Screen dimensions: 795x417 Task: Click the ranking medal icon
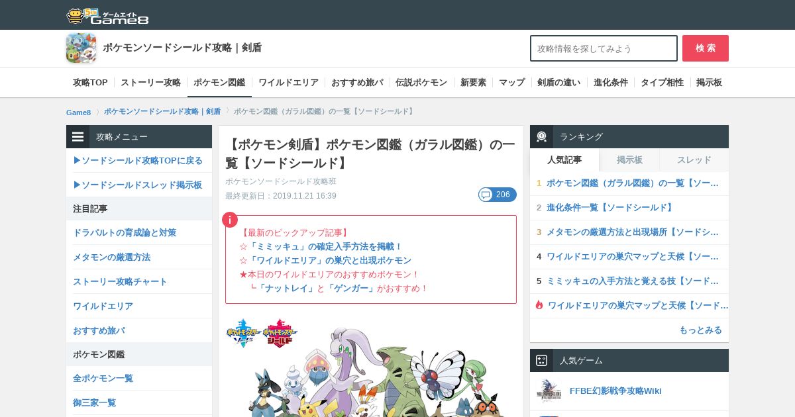[541, 137]
